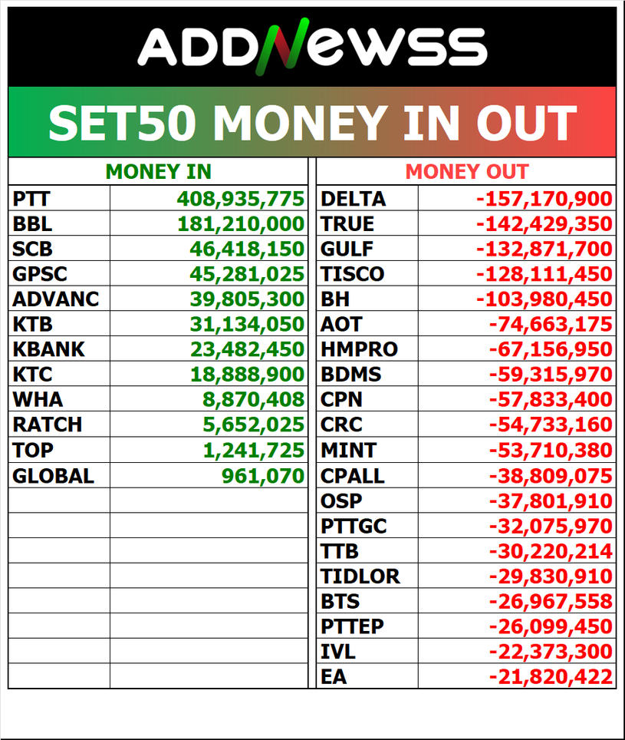Click the EA ticker cell
625x740 pixels.
coord(334,677)
